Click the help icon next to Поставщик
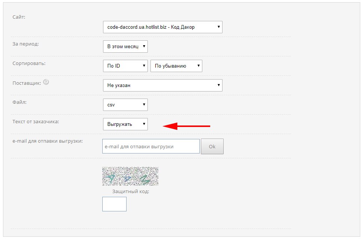Image resolution: width=364 pixels, height=242 pixels. click(46, 82)
